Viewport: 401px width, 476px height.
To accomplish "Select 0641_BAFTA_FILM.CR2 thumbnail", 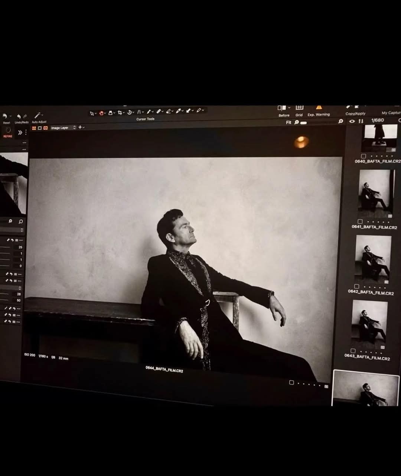I will click(x=376, y=194).
